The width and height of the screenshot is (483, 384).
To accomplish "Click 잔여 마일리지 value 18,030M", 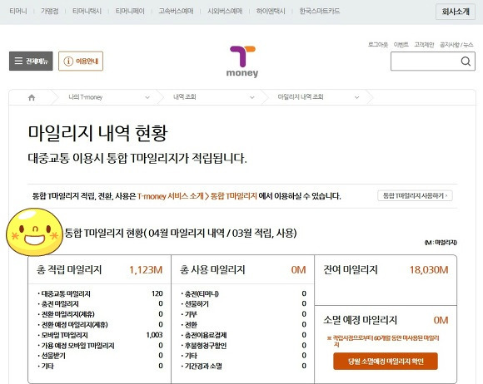I will pos(429,270).
